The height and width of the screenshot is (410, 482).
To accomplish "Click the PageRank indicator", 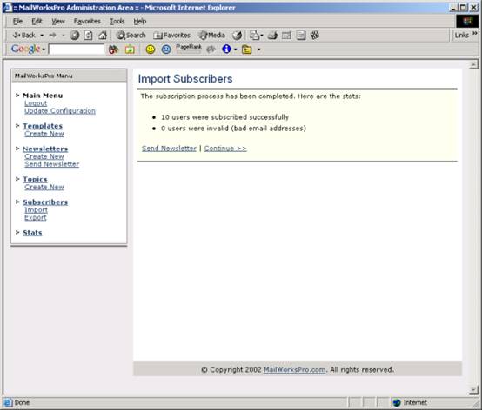I will 189,49.
